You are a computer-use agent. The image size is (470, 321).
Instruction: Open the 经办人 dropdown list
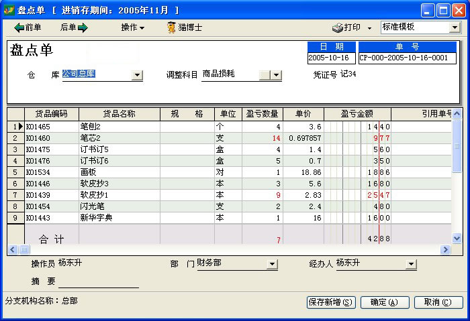(x=410, y=264)
